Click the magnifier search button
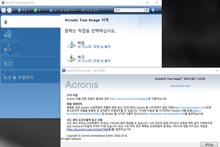Viewport: 220px width, 147px height. coord(147,10)
